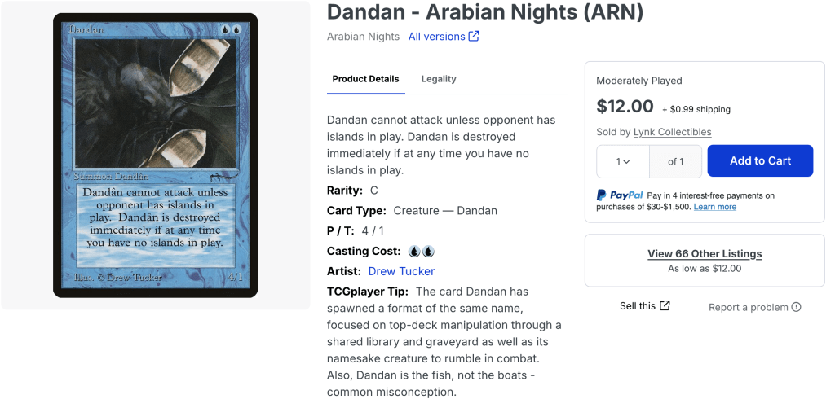Visit seller Lynk Collectibles page
The height and width of the screenshot is (408, 835).
point(672,132)
